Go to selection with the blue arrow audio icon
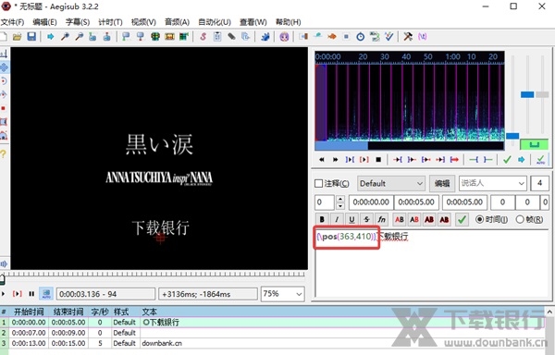 tap(521, 160)
